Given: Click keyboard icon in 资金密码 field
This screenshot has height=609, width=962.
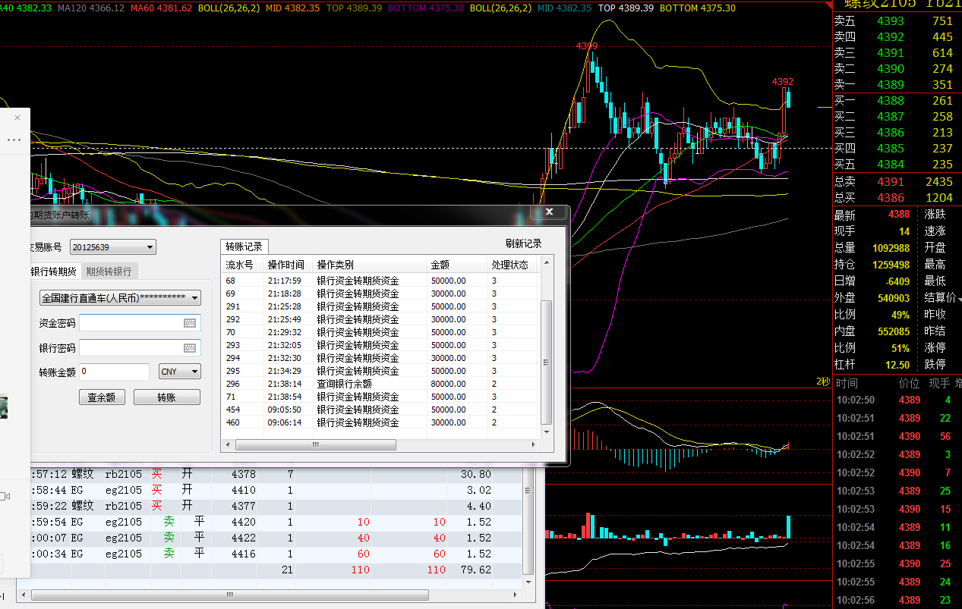Looking at the screenshot, I should click(x=190, y=323).
